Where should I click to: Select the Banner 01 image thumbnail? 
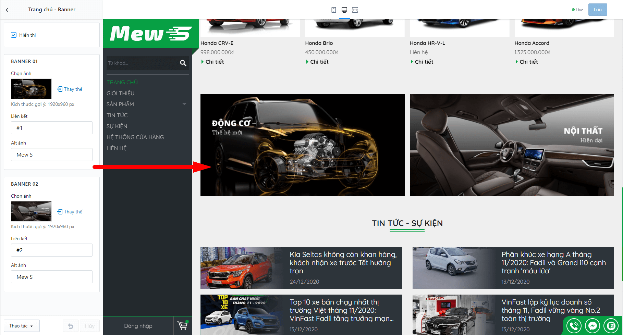(x=31, y=89)
